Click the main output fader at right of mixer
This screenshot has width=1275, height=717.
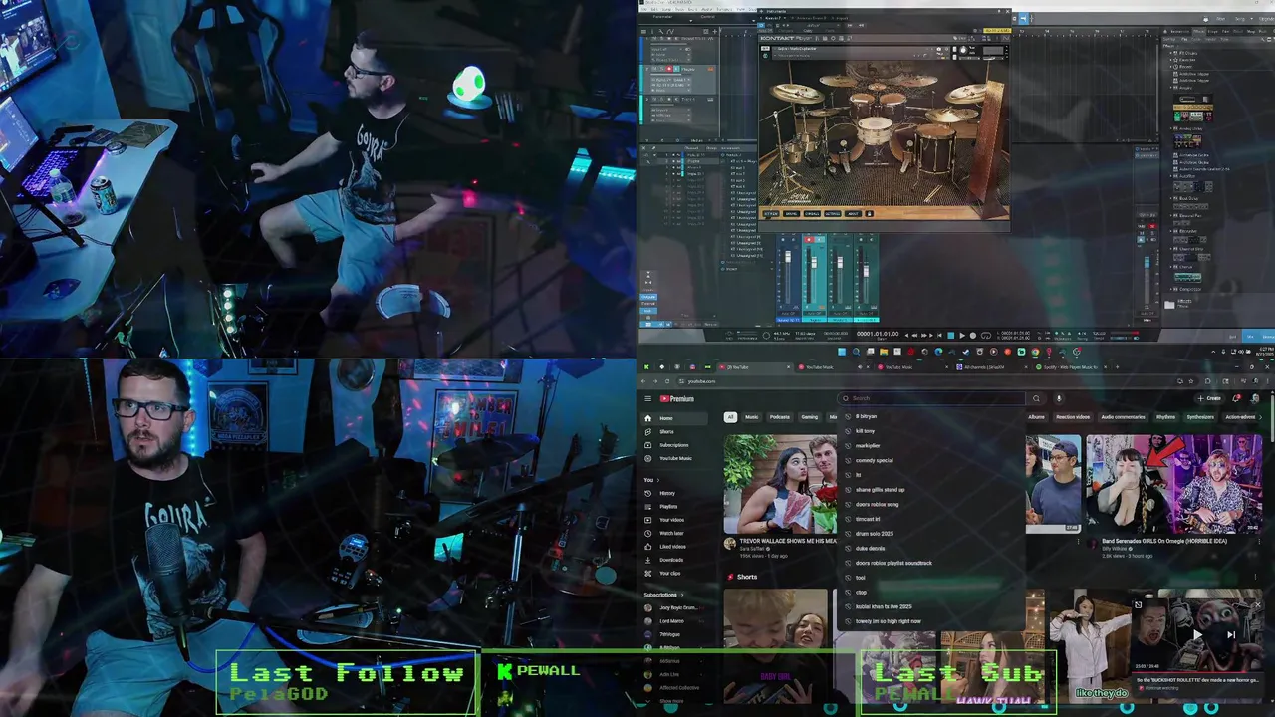[1147, 263]
